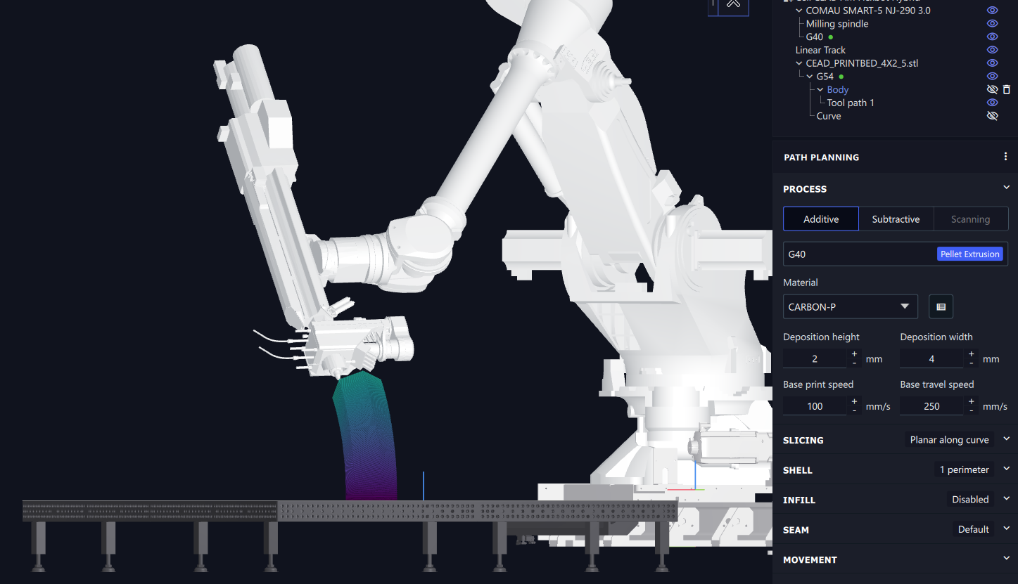Hide the CEAD_PRINTBED_4X2_5.stl model
Image resolution: width=1018 pixels, height=584 pixels.
[993, 63]
